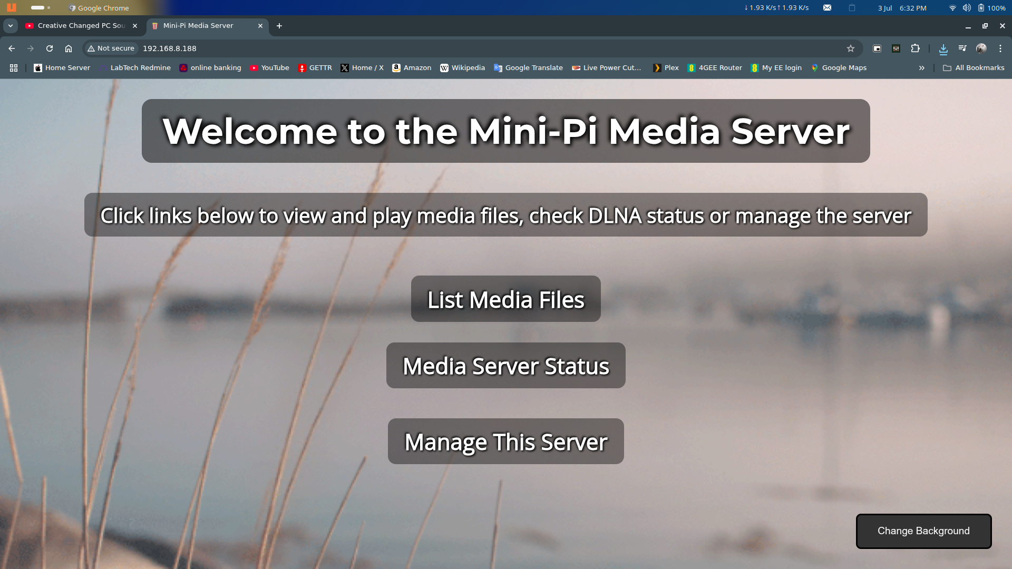Open the side panel icon
Screen dimensions: 1012x569
tap(878, 48)
